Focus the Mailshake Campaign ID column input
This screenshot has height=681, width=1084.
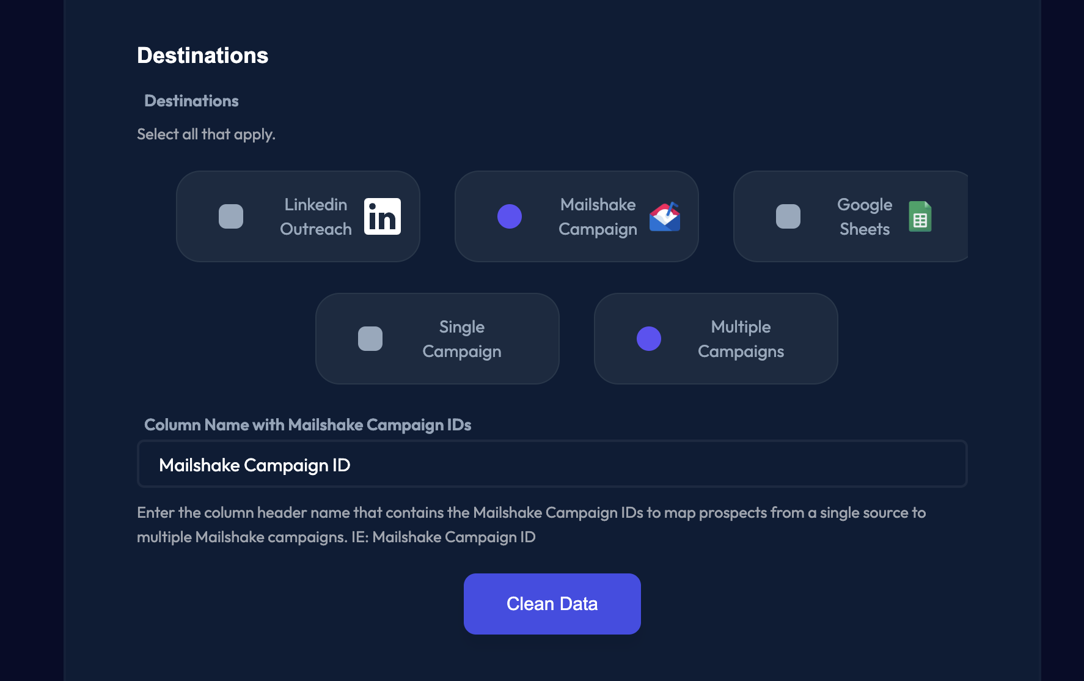point(552,465)
